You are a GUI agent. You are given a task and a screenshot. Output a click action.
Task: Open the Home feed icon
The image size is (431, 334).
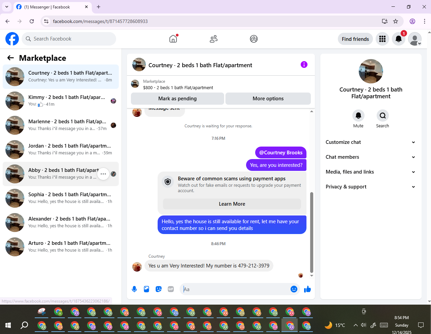click(173, 39)
